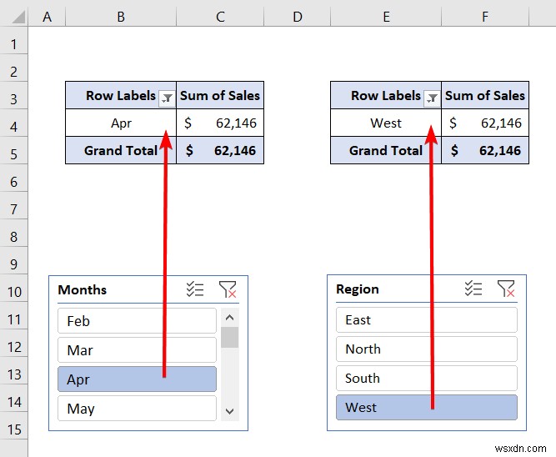Select East in Region slicer
Image resolution: width=556 pixels, height=457 pixels.
coord(427,319)
